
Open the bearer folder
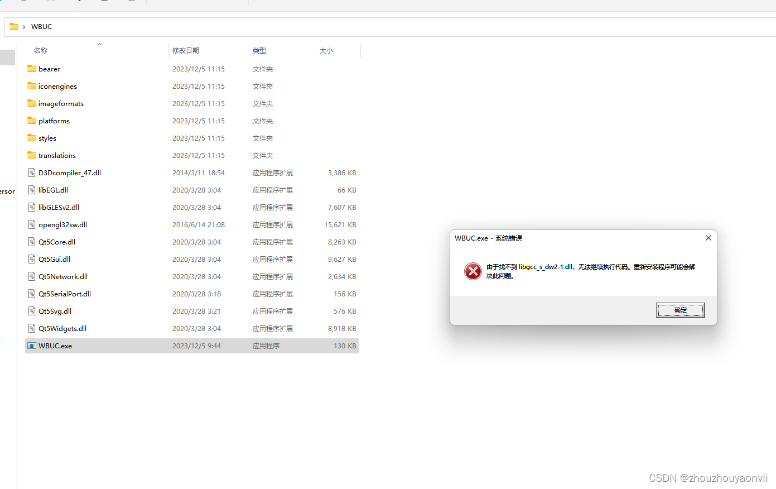click(49, 69)
